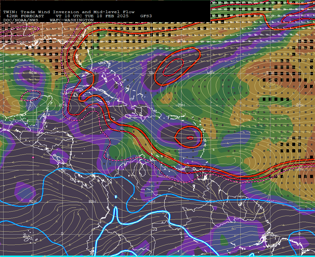This screenshot has width=315, height=257.
Task: Click the 'WAFC-WASHINGTON' header label
Action: [72, 20]
